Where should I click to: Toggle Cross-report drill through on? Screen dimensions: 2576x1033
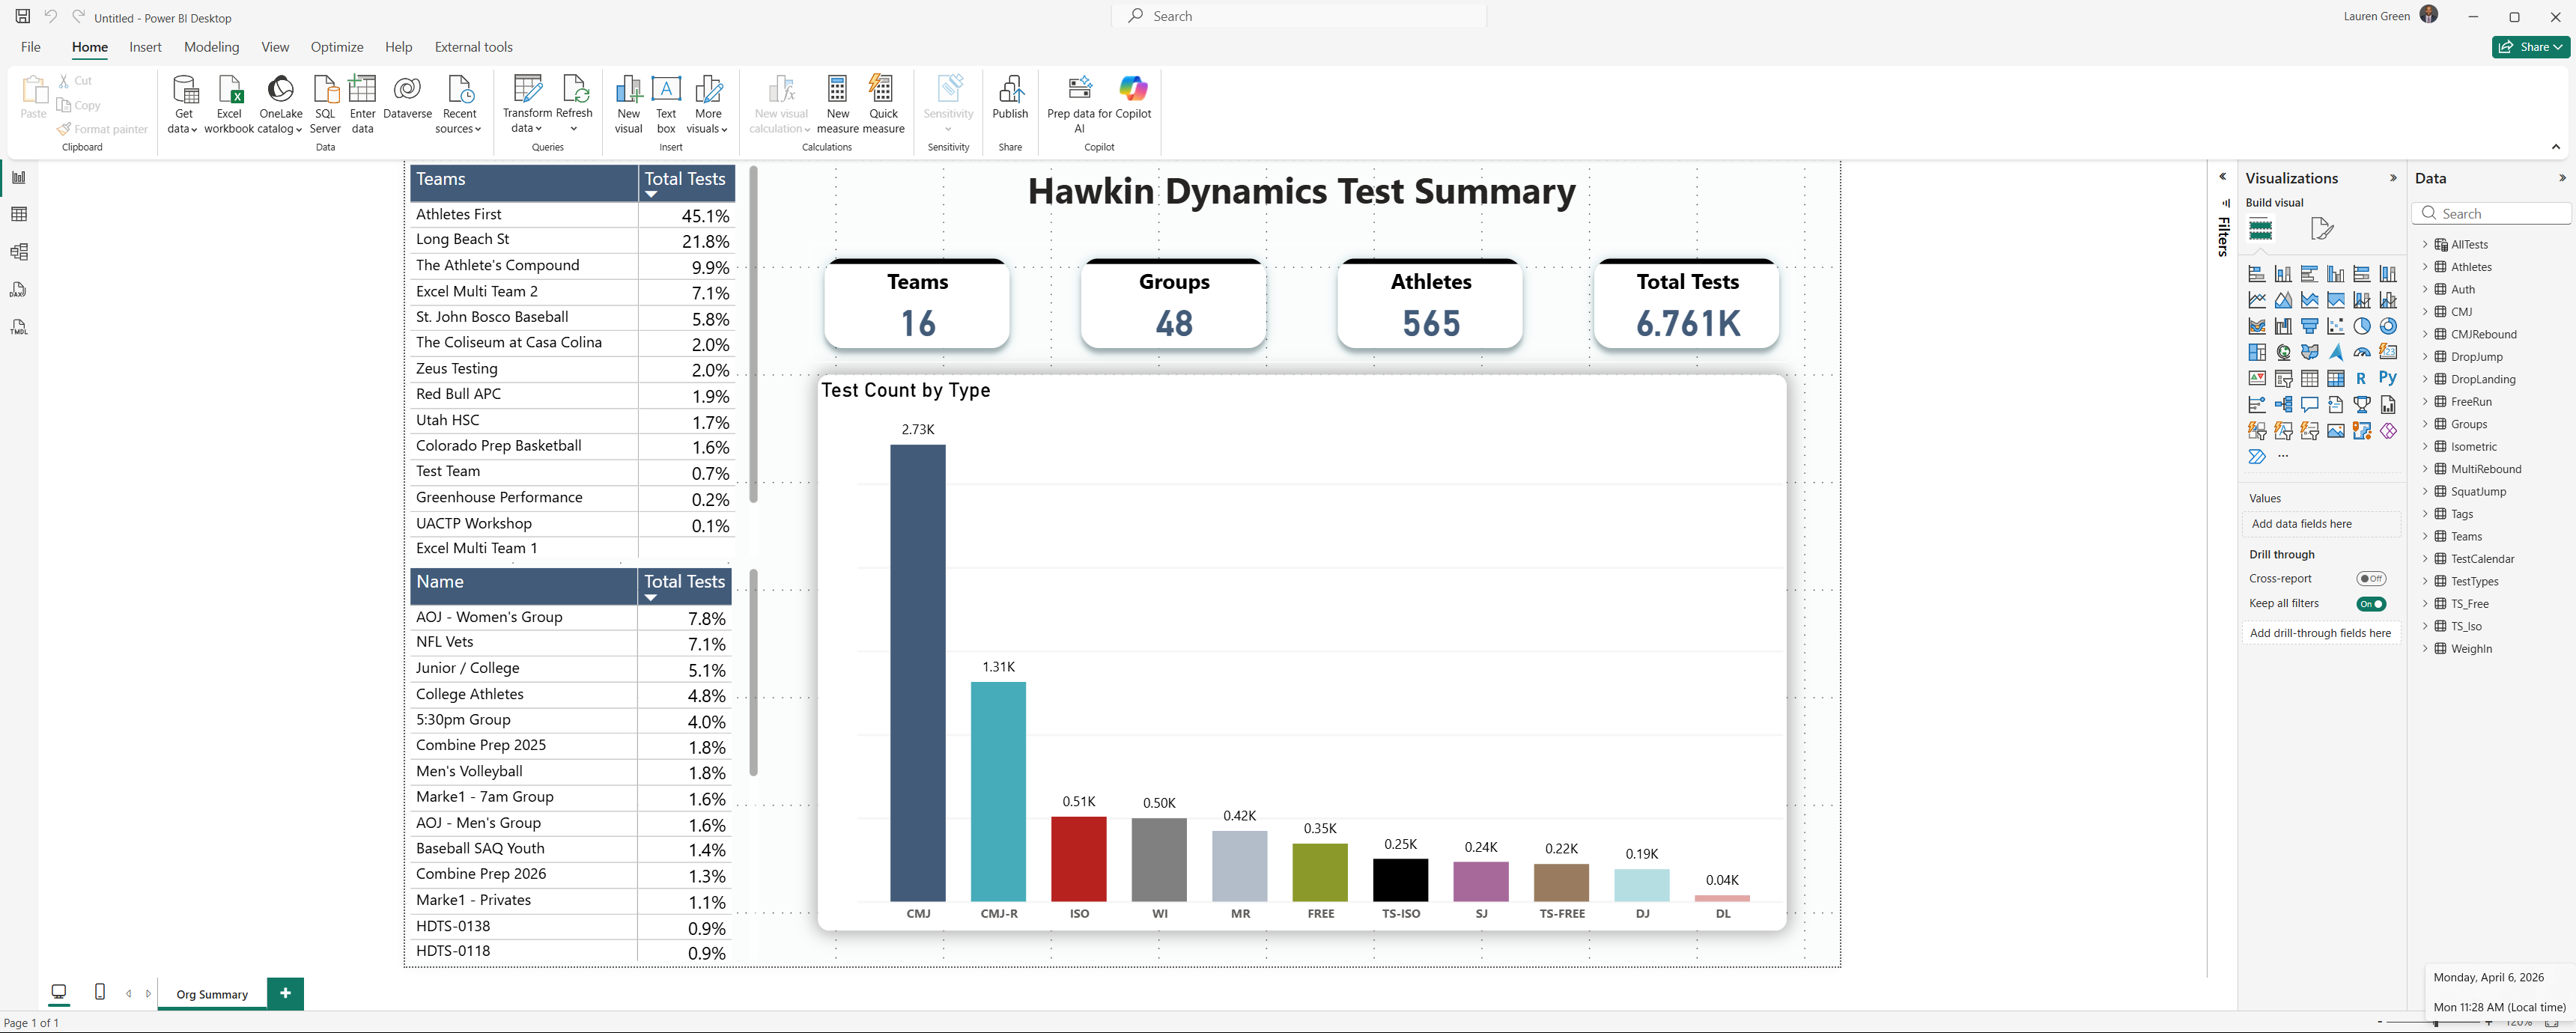click(x=2373, y=578)
